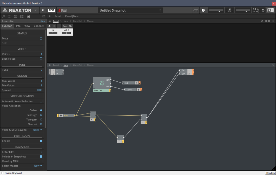Screen dimensions: 276x175
Task: Open the Reaktor main menu arrow
Action: (x=36, y=10)
